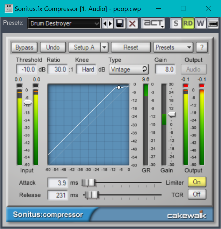
Task: Toggle RD automation read button
Action: pyautogui.click(x=188, y=23)
